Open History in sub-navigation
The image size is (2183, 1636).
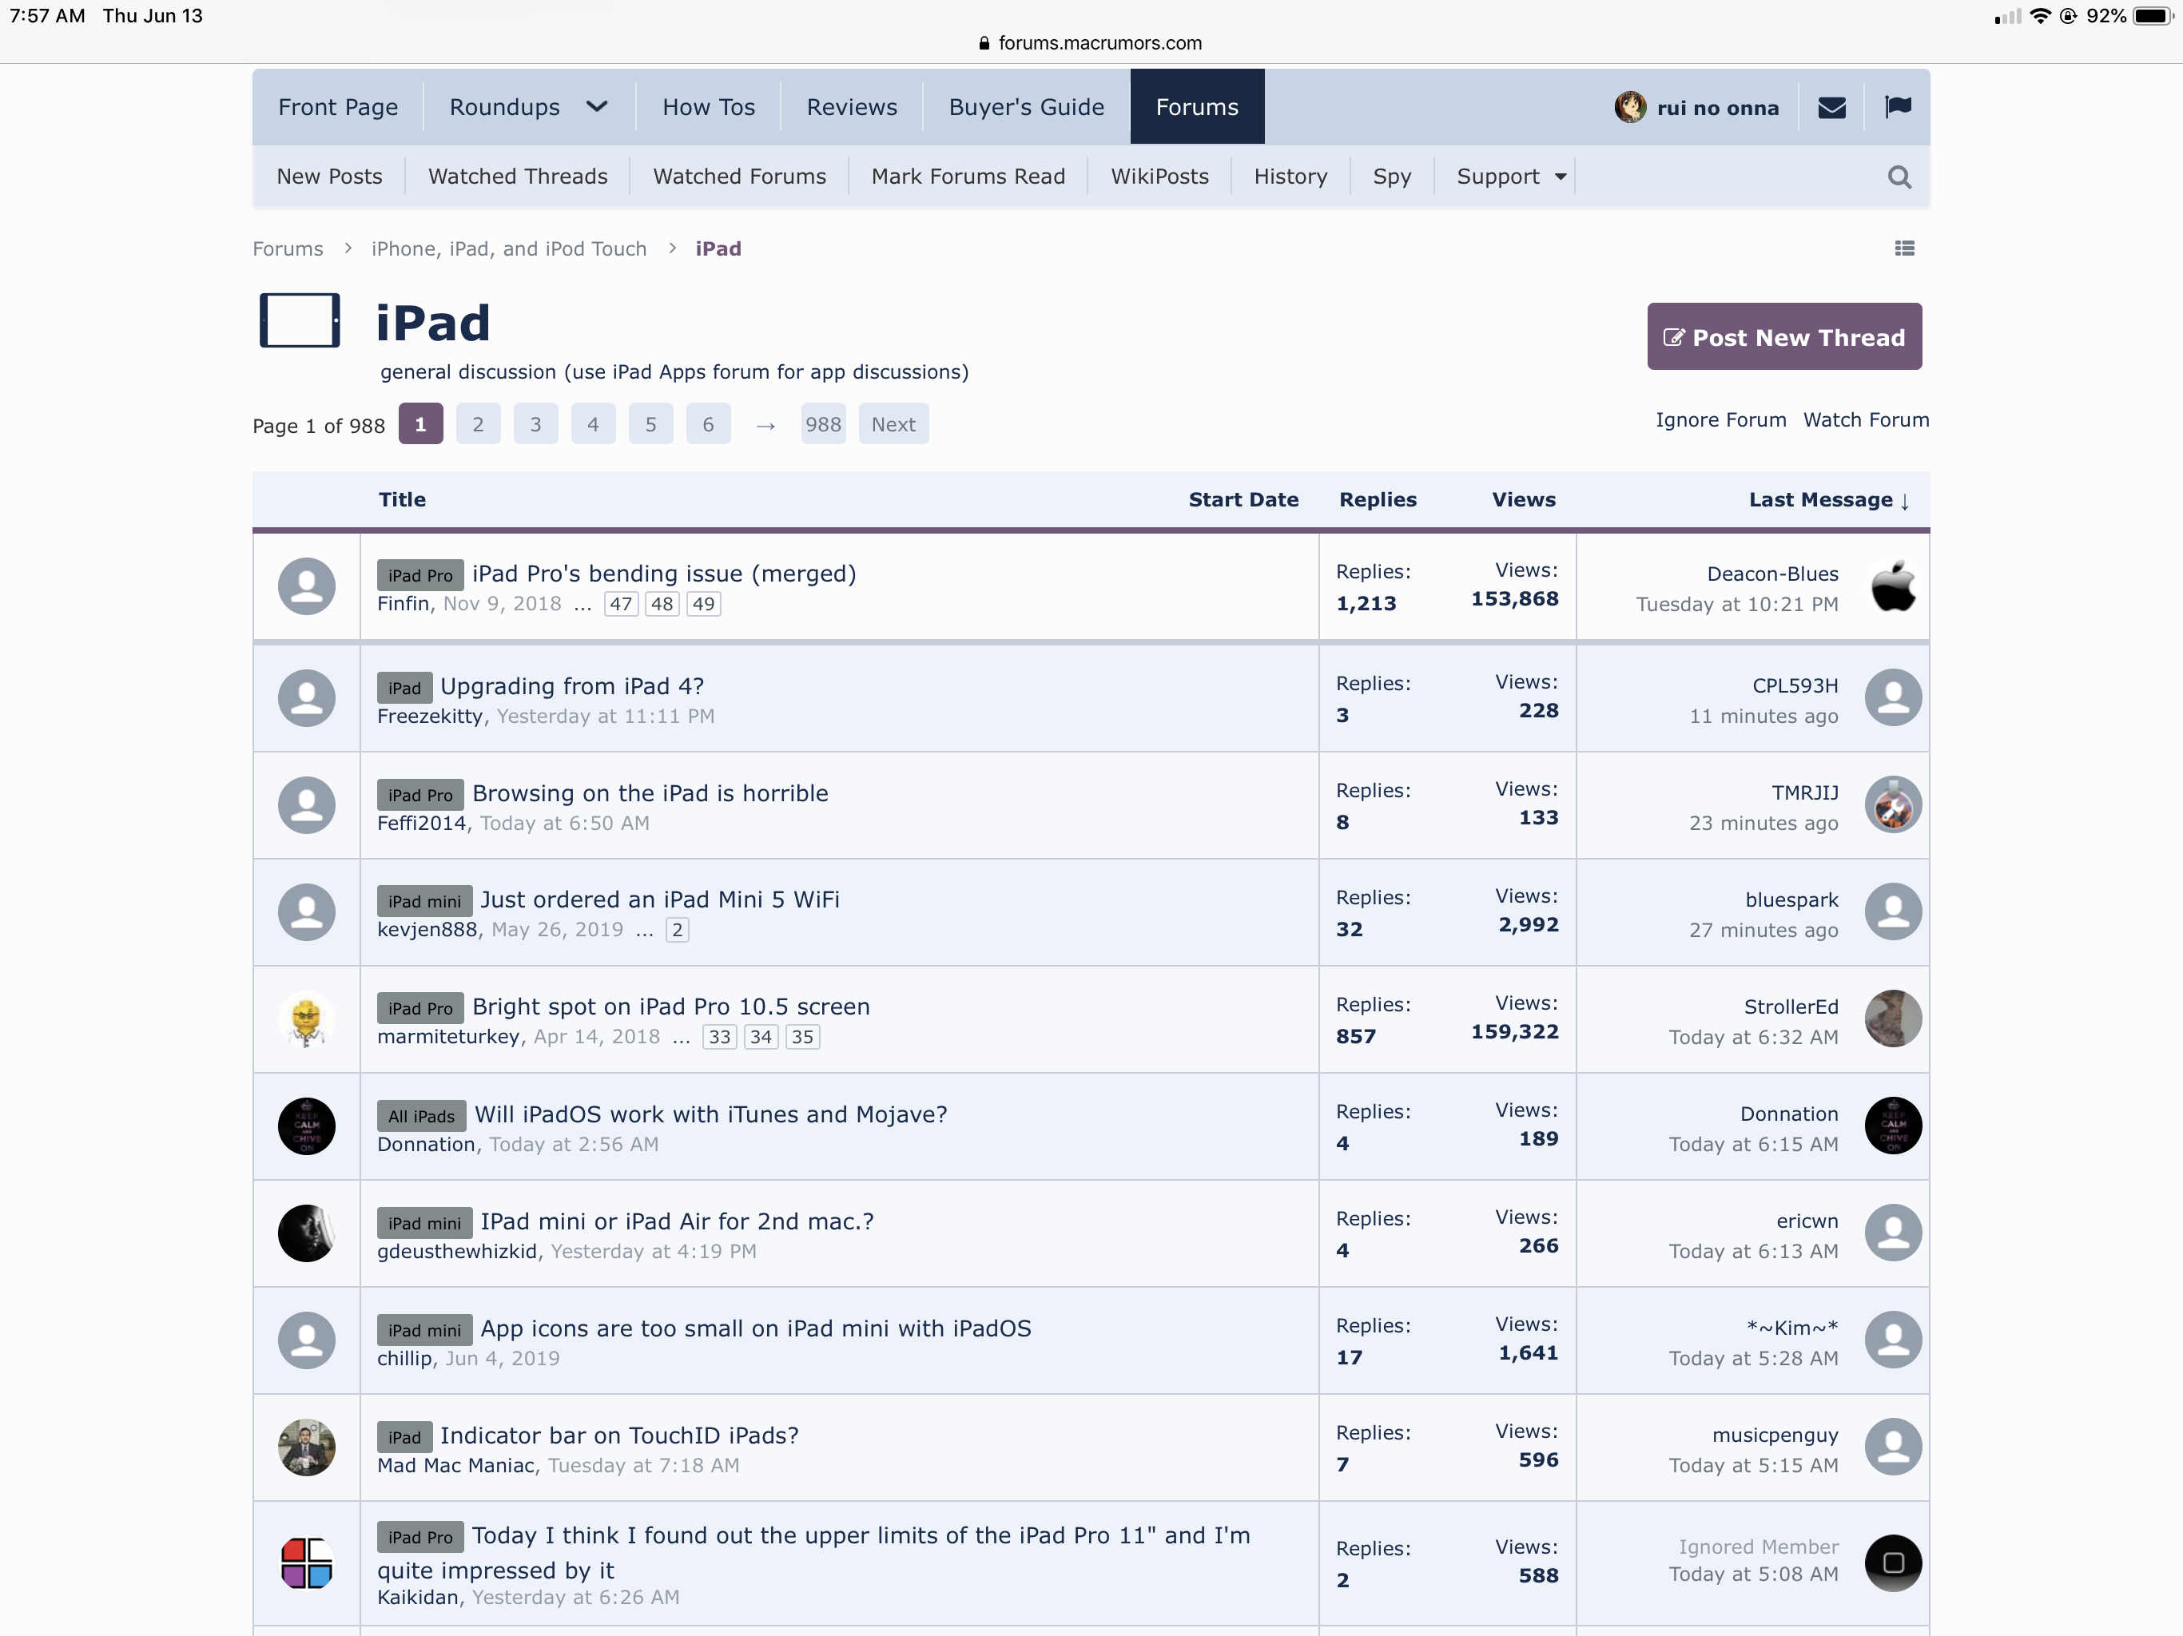click(1290, 177)
